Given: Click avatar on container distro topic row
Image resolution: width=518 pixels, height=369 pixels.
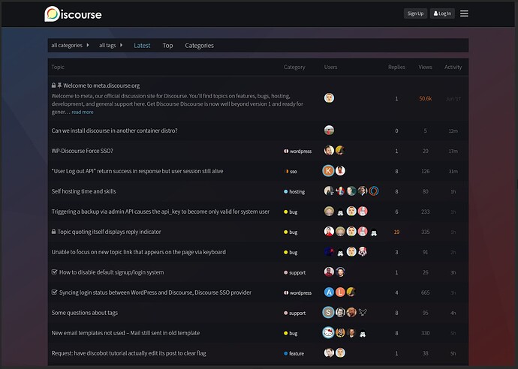Looking at the screenshot, I should (x=329, y=130).
